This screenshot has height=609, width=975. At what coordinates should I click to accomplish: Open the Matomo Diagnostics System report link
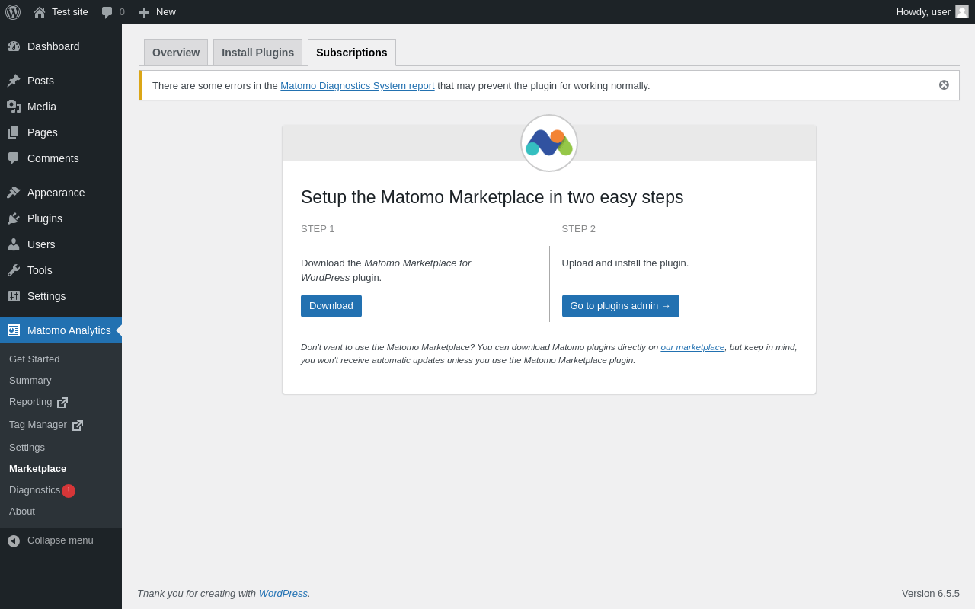click(357, 86)
